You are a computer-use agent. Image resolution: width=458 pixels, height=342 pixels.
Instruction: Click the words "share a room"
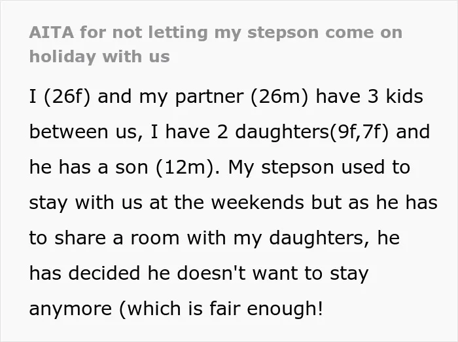pos(117,238)
